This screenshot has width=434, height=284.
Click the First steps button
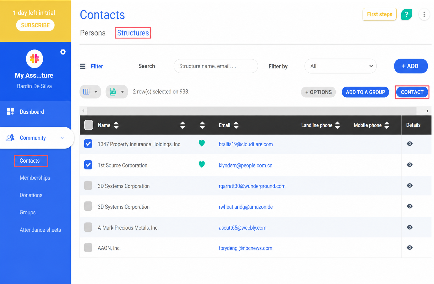point(379,14)
